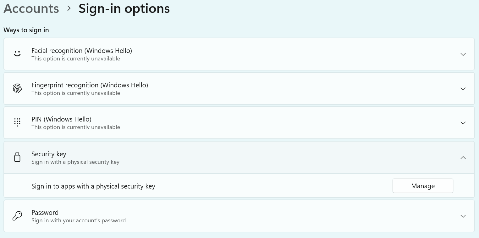Expand the Facial recognition chevron

pos(463,54)
